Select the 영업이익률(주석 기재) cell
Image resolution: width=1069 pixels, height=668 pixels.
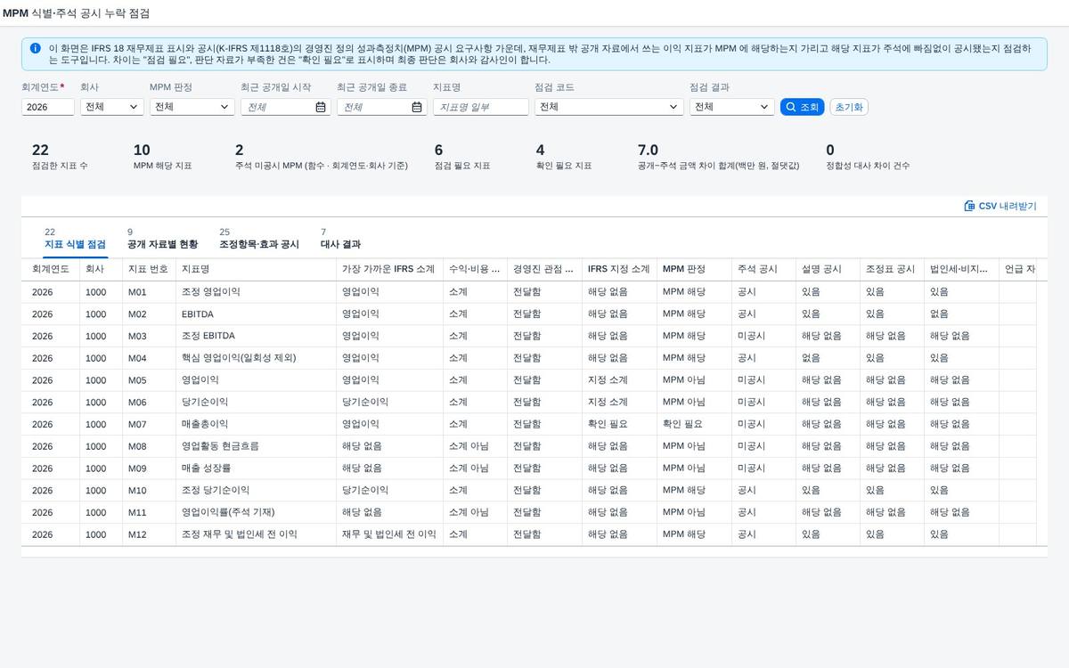click(x=256, y=513)
